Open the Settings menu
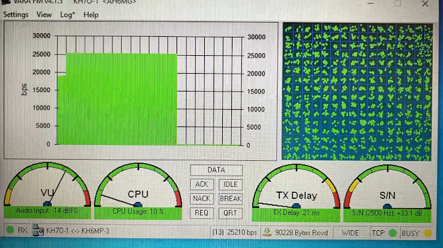This screenshot has width=443, height=248. pyautogui.click(x=16, y=15)
